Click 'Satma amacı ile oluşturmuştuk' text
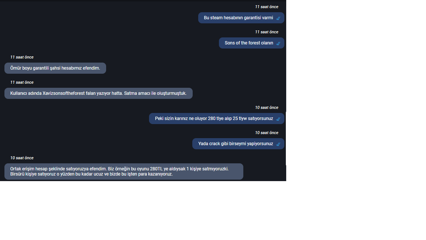The width and height of the screenshot is (426, 240). (155, 93)
